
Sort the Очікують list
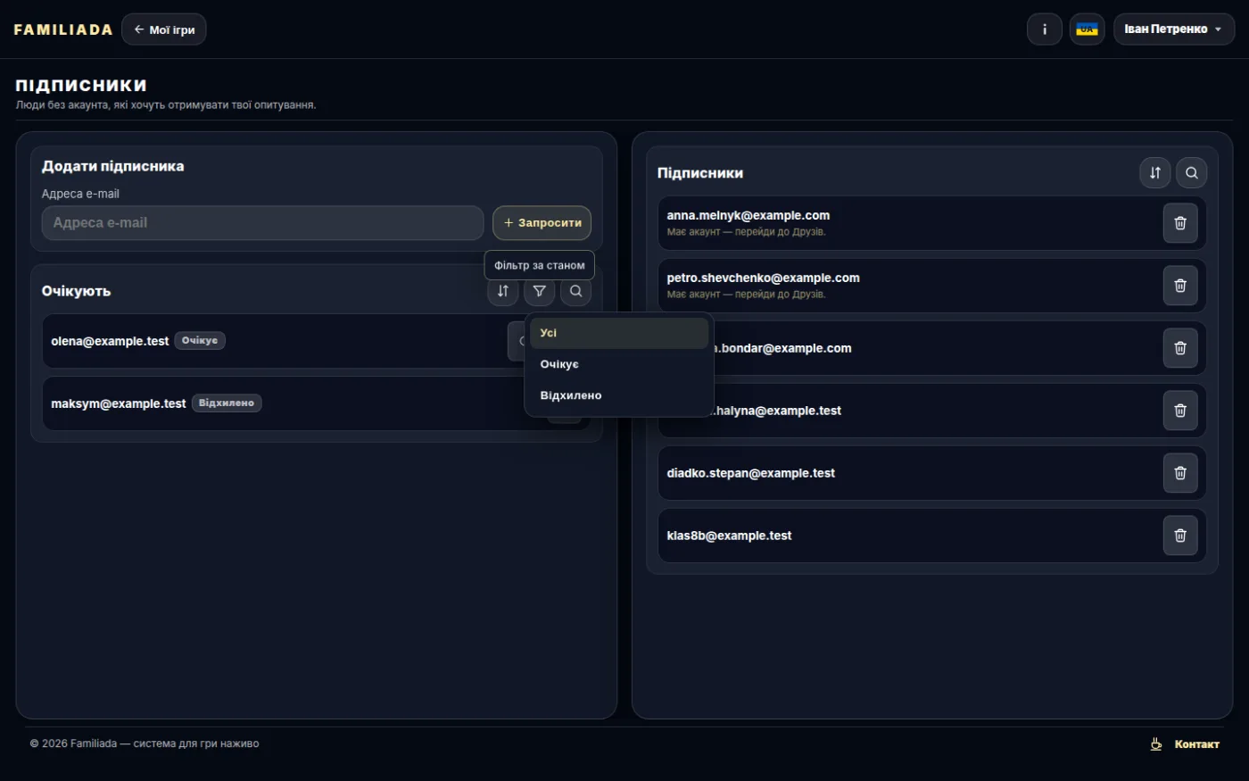point(503,291)
